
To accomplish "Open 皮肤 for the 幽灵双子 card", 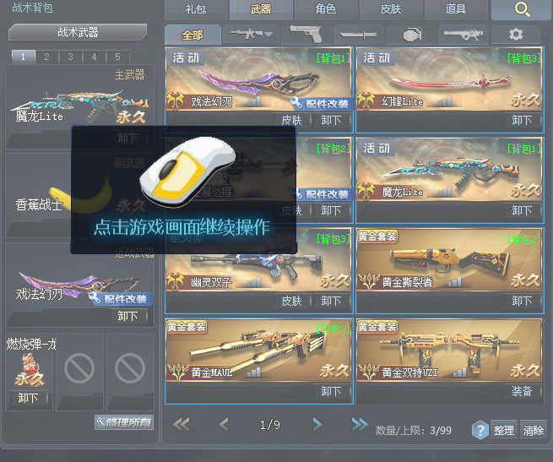I will (x=292, y=301).
